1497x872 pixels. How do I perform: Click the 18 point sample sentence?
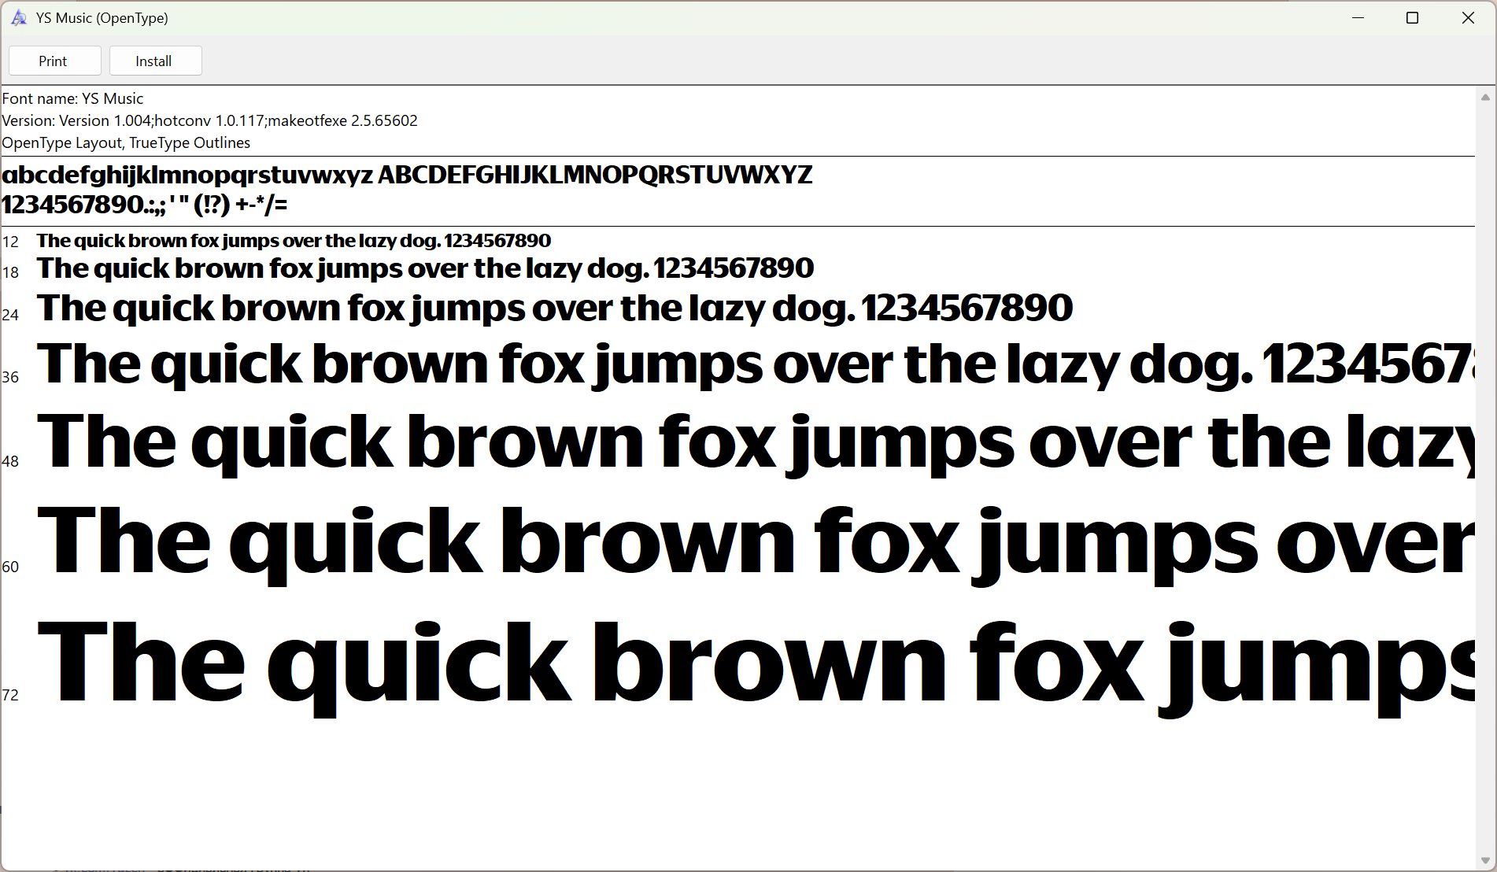425,268
